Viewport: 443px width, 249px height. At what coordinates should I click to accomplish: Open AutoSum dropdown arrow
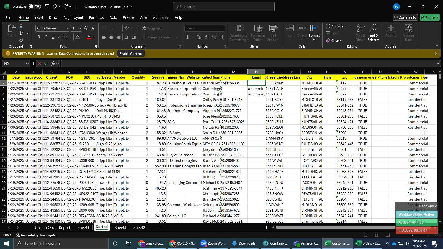point(351,26)
